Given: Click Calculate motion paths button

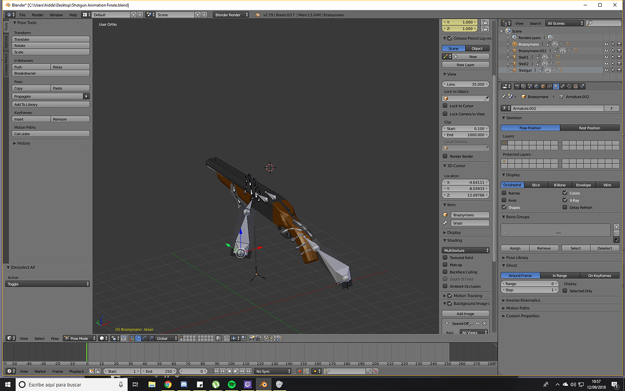Looking at the screenshot, I should (x=51, y=134).
